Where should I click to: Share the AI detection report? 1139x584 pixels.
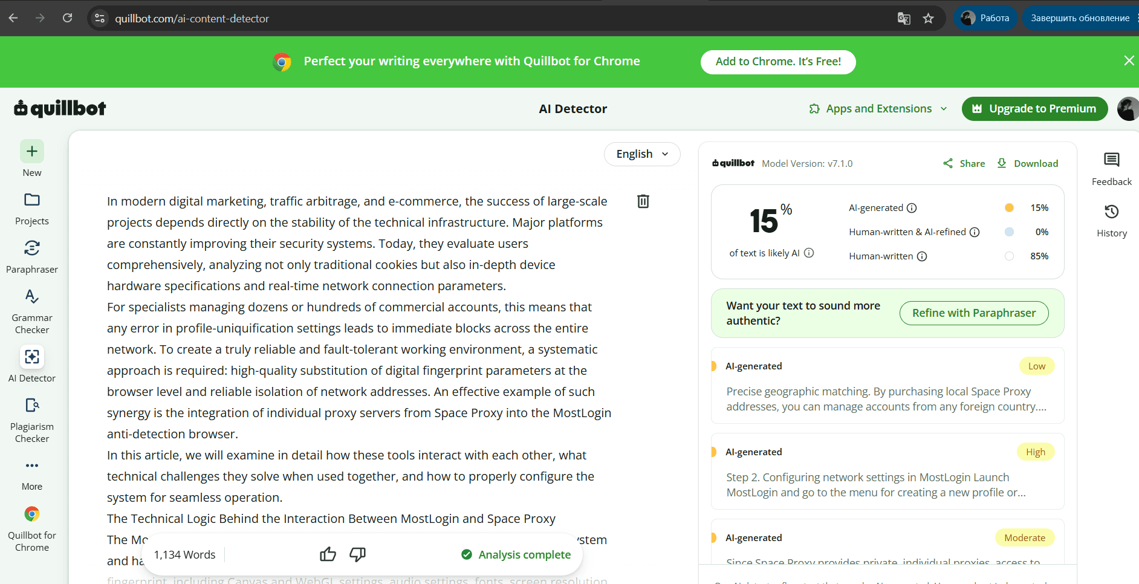[964, 163]
